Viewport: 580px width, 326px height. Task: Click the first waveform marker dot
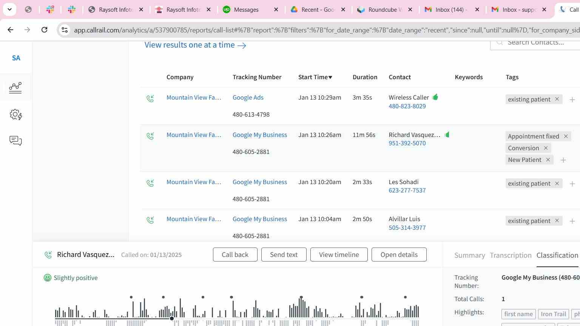(x=131, y=297)
